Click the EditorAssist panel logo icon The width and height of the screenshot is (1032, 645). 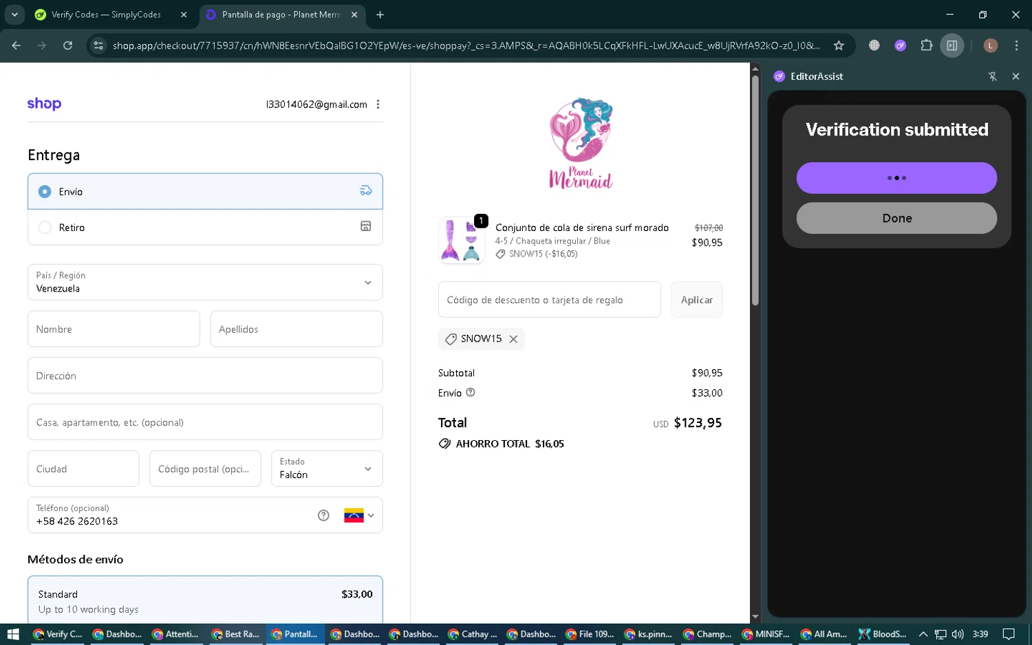(779, 76)
